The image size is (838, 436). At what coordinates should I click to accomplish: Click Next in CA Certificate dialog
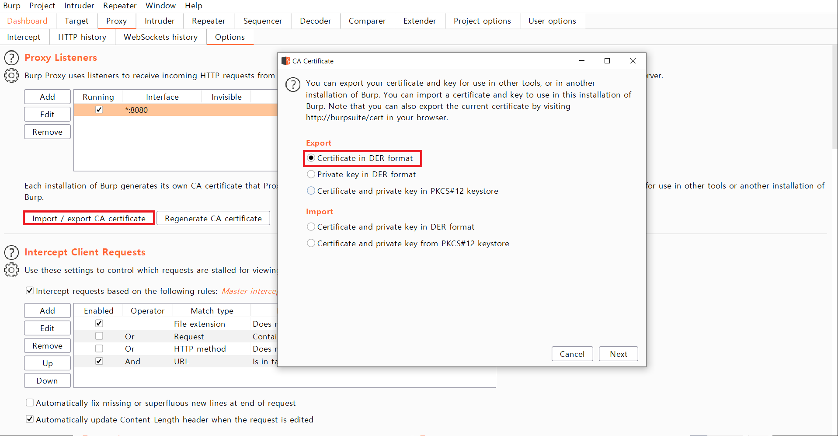point(619,354)
